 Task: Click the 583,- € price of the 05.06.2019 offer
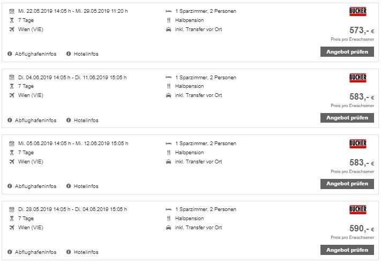pos(362,162)
